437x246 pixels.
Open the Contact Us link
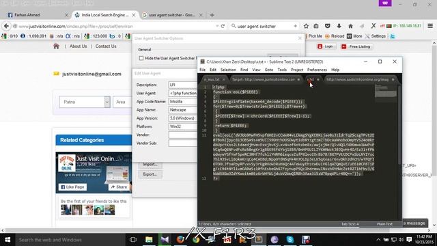coord(106,46)
